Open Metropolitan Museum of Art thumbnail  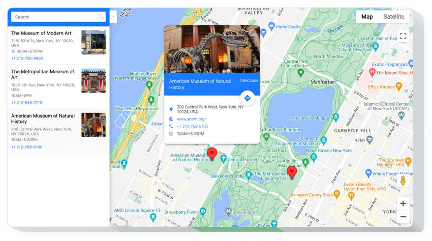pos(93,81)
